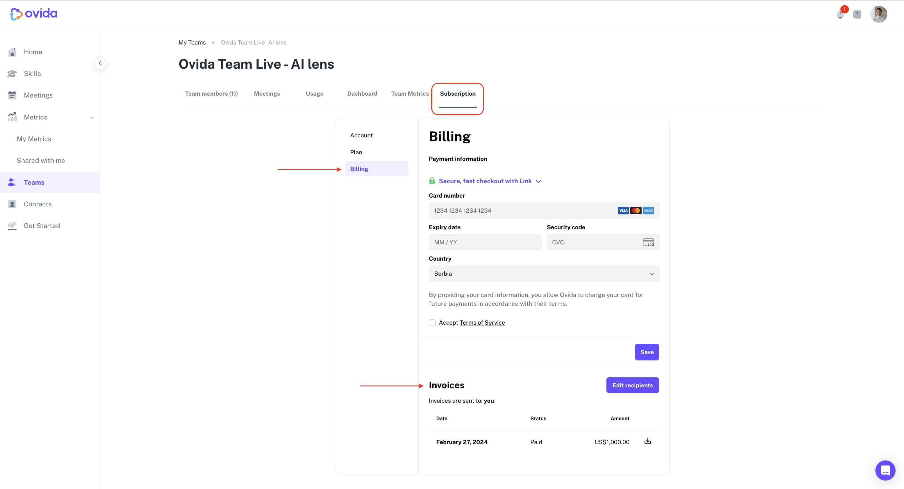Click the Save button

(x=647, y=352)
